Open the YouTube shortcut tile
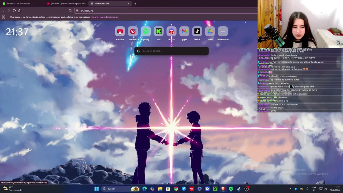This screenshot has height=193, width=343. pyautogui.click(x=120, y=32)
